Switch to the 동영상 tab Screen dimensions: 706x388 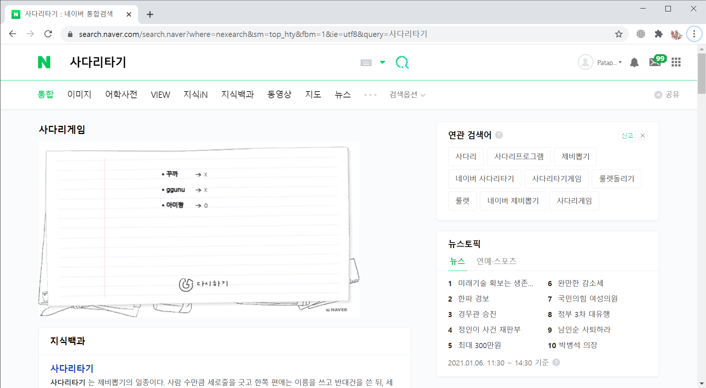point(279,95)
